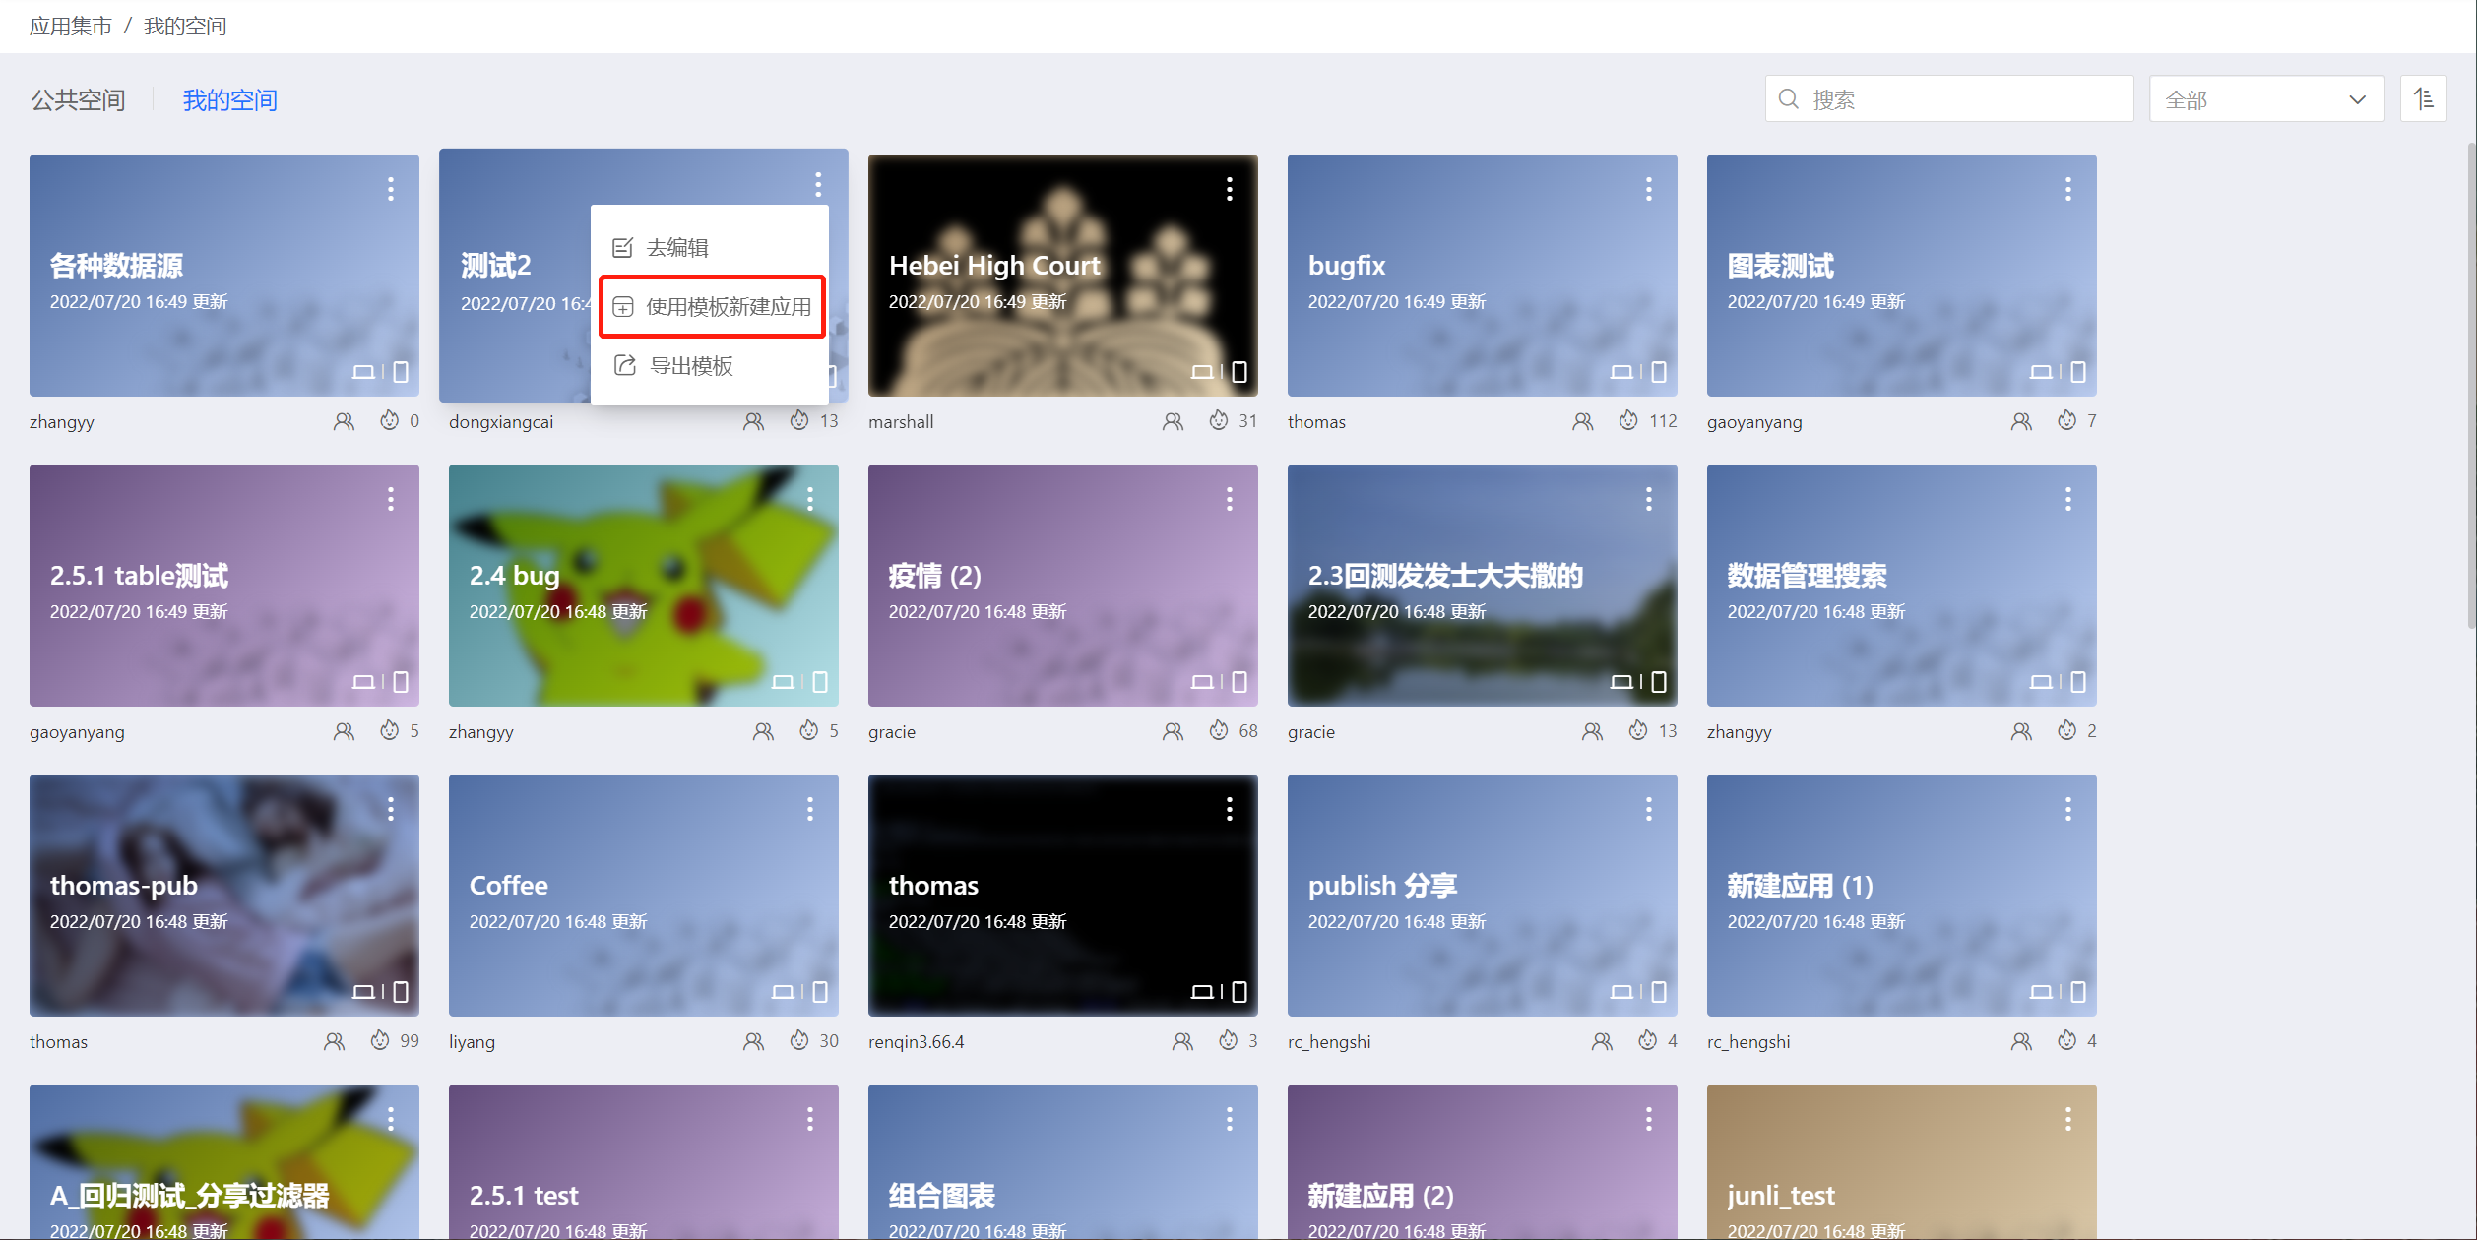Screen dimensions: 2477x1240
Task: Select 去编辑 in the context menu
Action: 676,248
